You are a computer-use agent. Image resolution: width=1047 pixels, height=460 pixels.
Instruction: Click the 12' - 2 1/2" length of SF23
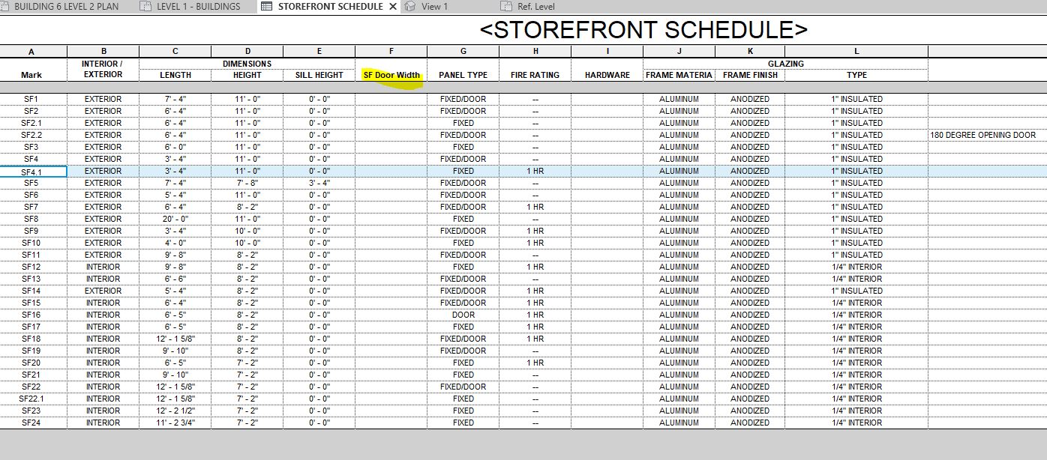coord(175,411)
